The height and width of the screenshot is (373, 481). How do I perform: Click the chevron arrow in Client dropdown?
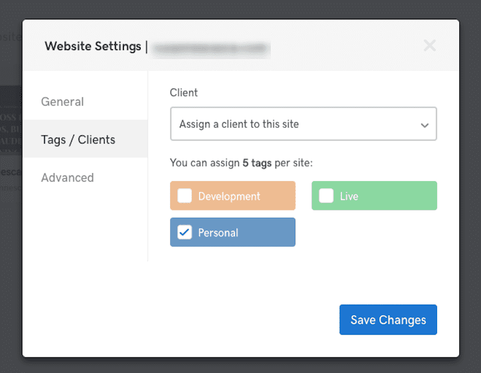click(424, 125)
